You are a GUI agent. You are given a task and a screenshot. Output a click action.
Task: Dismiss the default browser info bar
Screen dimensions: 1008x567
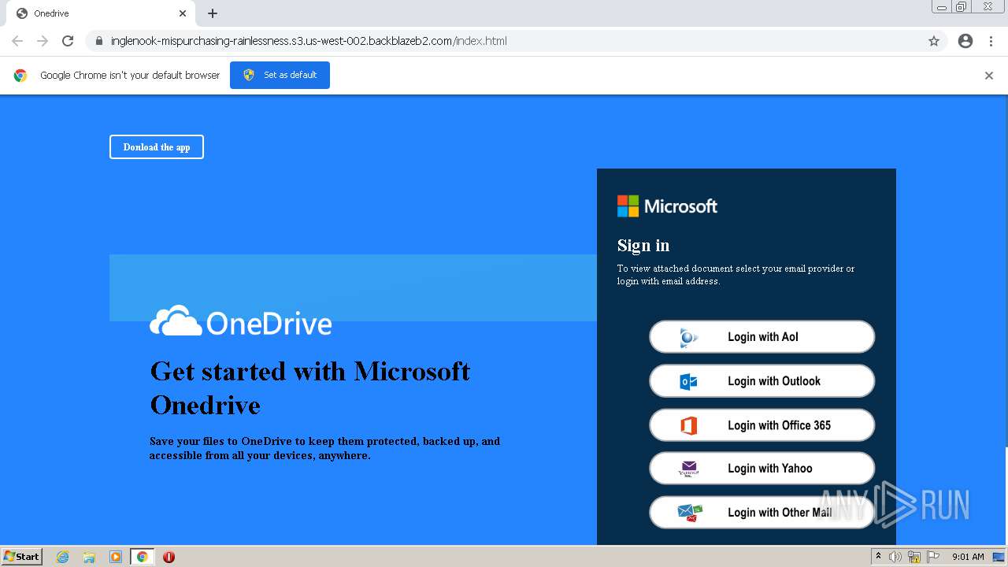click(x=989, y=76)
